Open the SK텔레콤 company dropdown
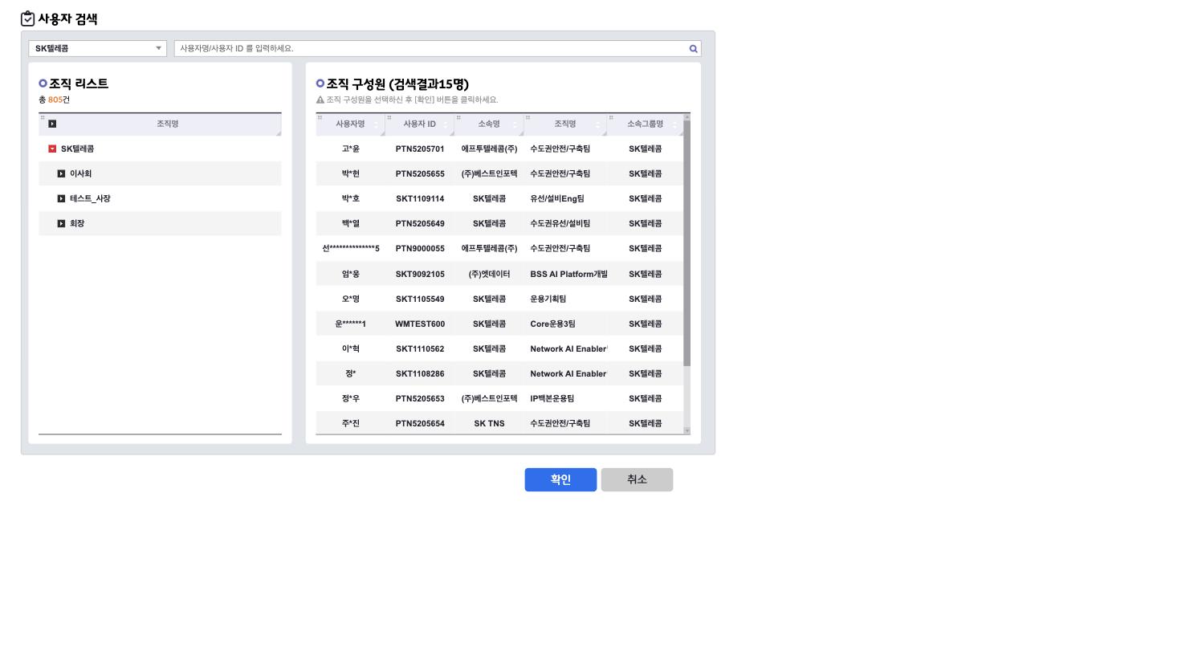Screen dimensions: 1198x652 97,48
